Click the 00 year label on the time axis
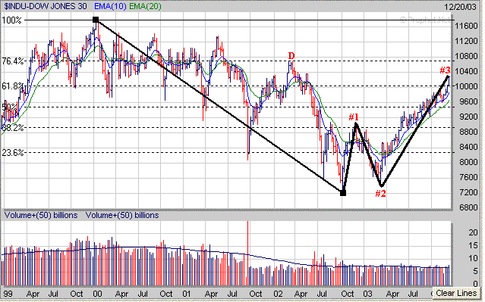 click(x=97, y=294)
